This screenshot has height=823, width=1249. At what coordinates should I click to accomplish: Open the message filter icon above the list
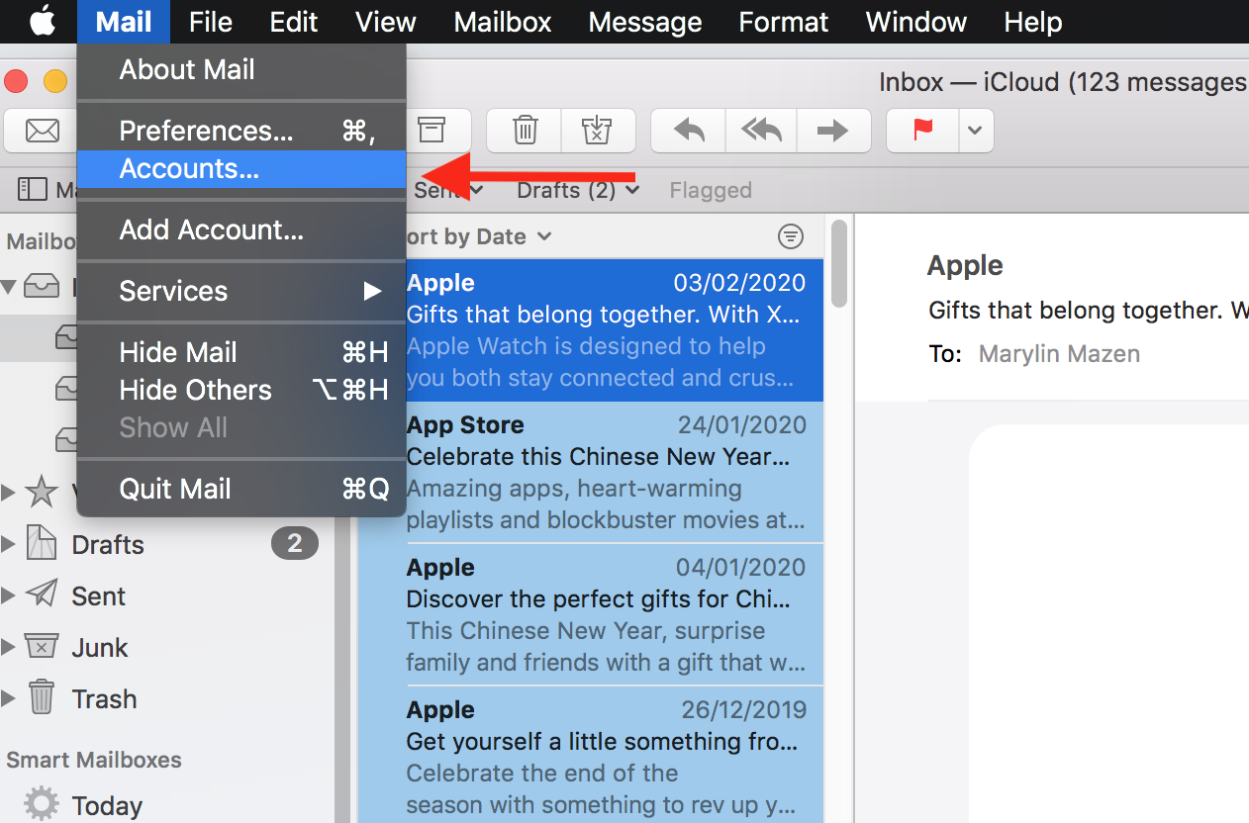(790, 236)
